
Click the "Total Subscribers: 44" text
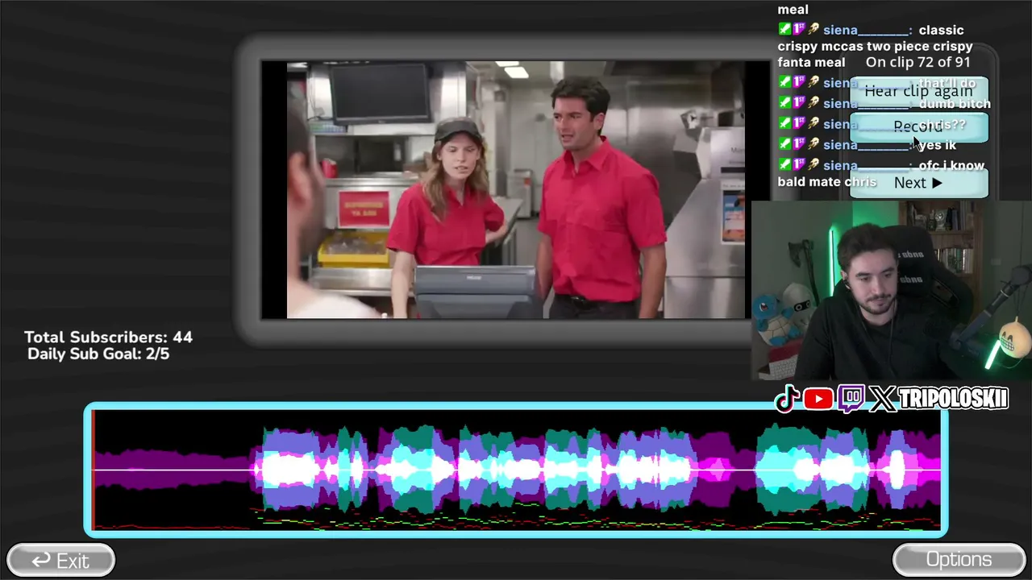[x=108, y=338]
